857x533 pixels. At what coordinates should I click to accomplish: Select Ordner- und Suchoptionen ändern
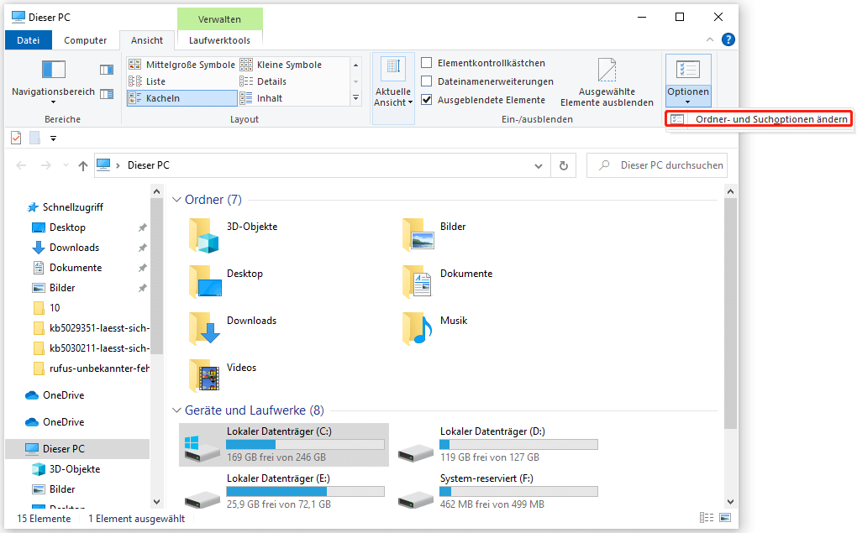point(770,119)
